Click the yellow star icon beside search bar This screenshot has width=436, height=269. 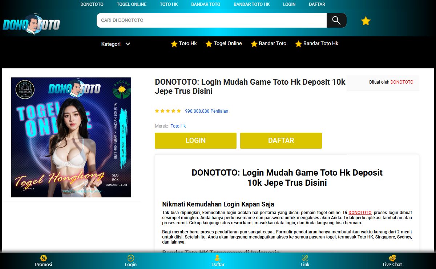coord(366,21)
